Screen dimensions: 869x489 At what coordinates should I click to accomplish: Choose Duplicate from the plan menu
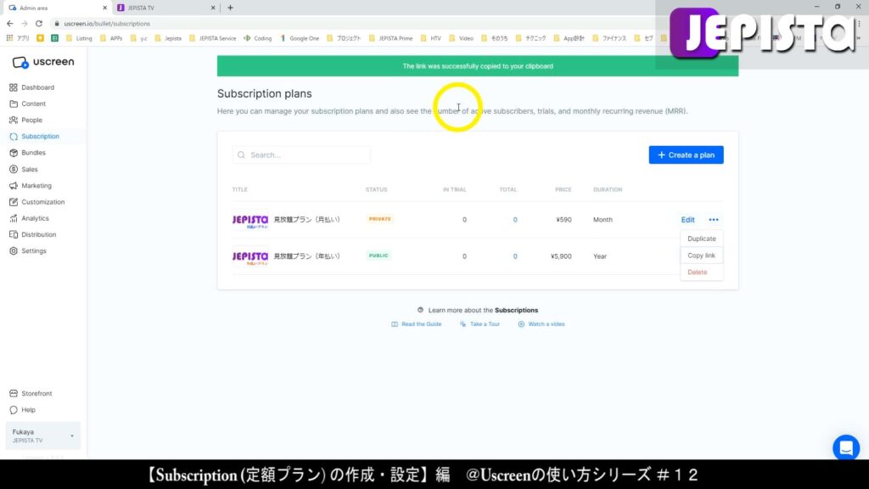(702, 239)
